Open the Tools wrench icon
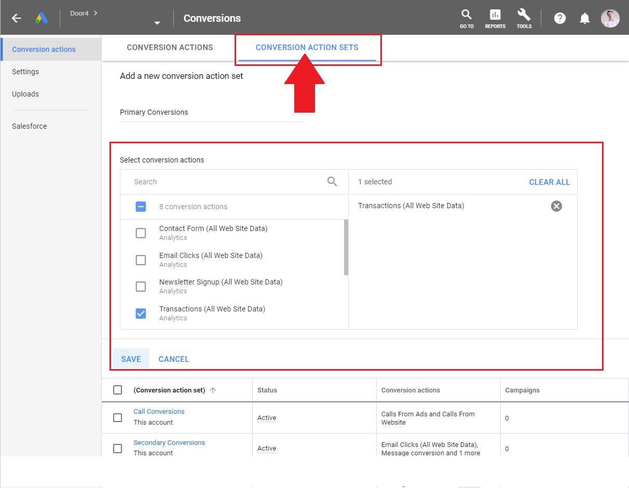Image resolution: width=629 pixels, height=488 pixels. 524,19
